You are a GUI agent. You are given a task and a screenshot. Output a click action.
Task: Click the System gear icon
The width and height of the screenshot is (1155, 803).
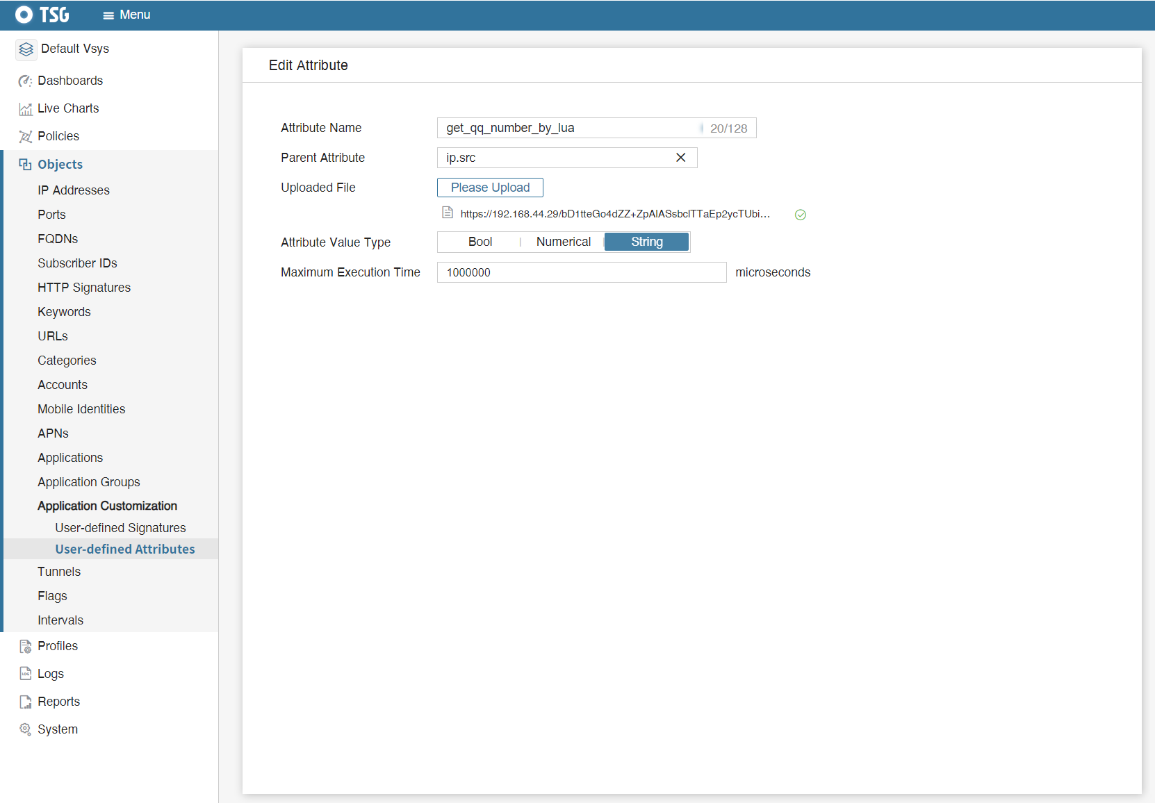(26, 729)
